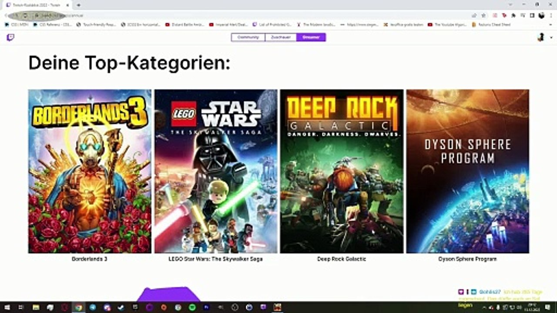Open the Dyson Sphere Program cover art

coord(468,171)
